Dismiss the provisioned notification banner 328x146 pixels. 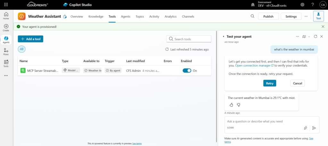click(x=323, y=26)
